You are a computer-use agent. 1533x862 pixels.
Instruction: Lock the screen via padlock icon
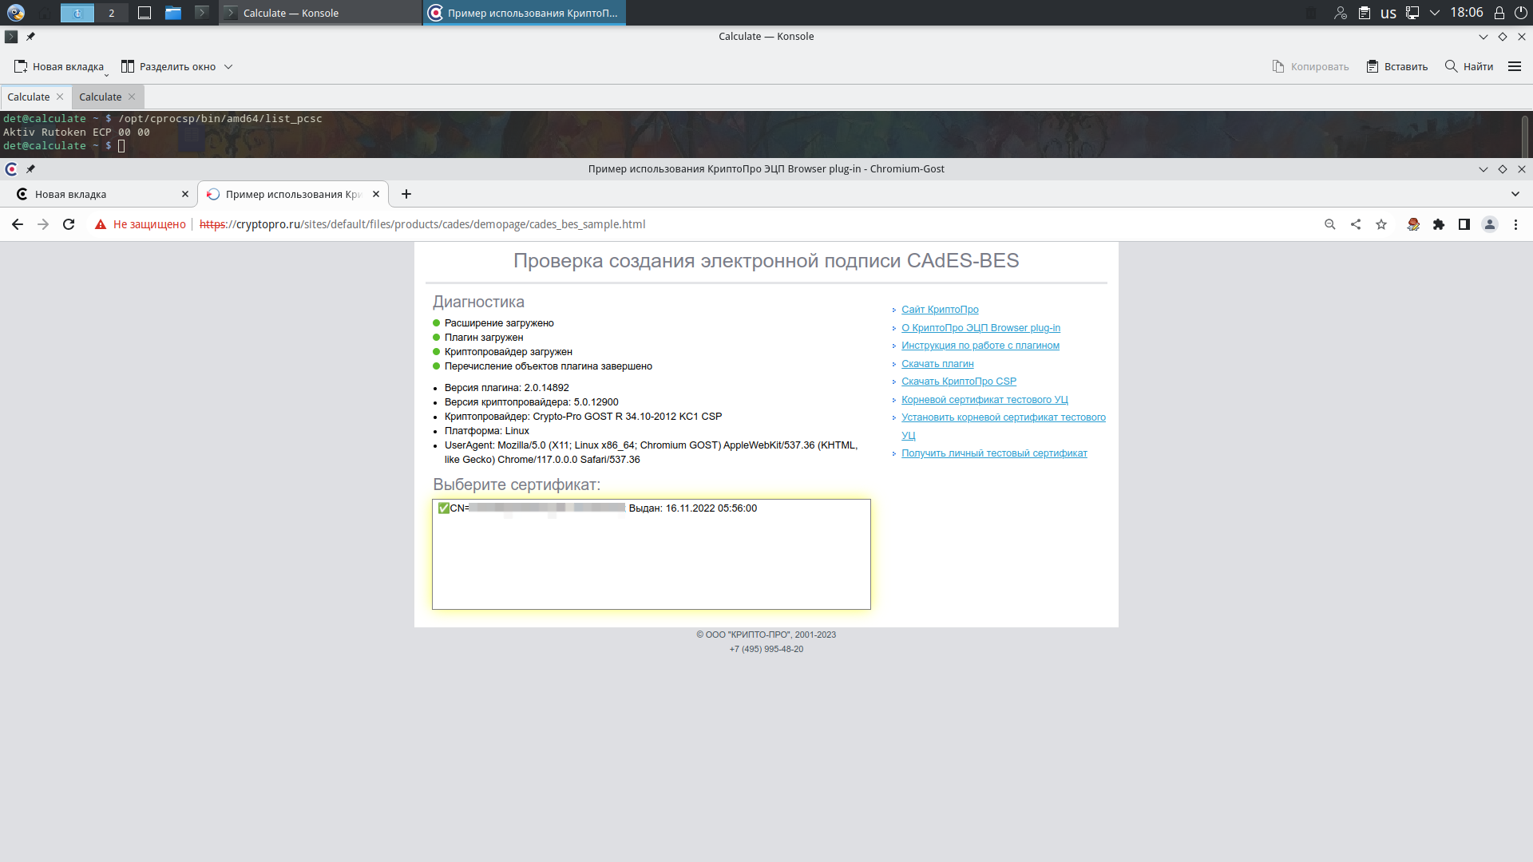pyautogui.click(x=1499, y=13)
